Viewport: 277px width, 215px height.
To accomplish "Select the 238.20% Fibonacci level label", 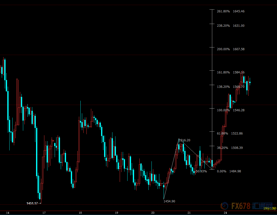I will pyautogui.click(x=223, y=26).
